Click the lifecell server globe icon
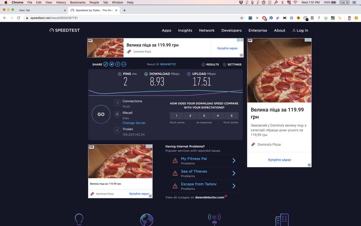 [x=117, y=114]
